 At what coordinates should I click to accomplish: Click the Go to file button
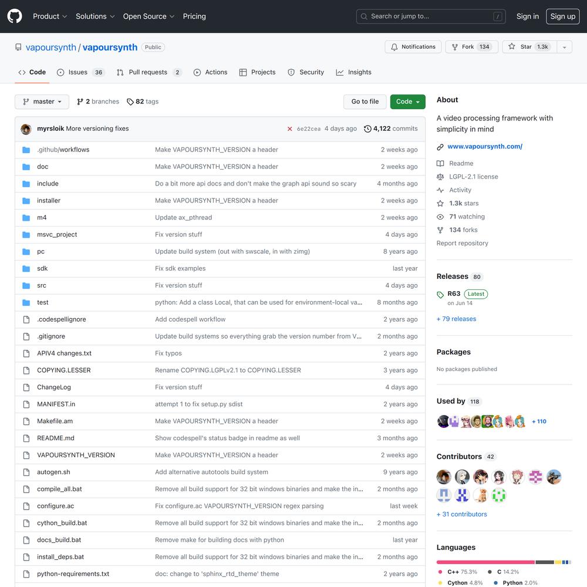tap(365, 102)
